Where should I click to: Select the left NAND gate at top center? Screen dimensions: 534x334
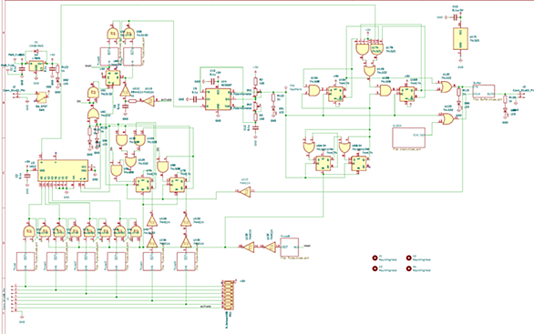(x=112, y=34)
